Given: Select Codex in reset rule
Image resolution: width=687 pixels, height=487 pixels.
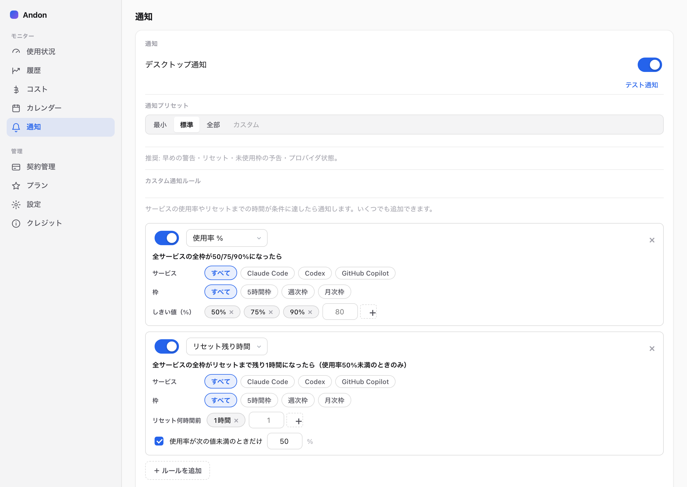Looking at the screenshot, I should pyautogui.click(x=314, y=382).
